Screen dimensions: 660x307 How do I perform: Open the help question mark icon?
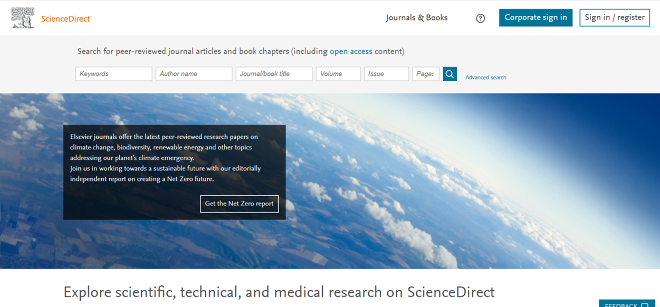[x=480, y=18]
